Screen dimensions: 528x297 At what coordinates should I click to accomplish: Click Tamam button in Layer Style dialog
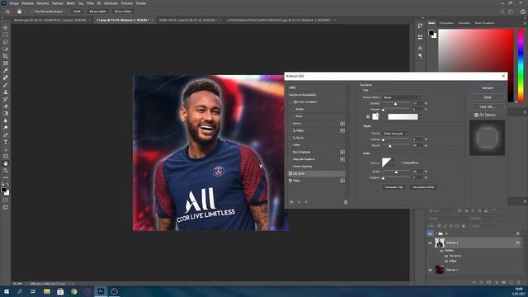coord(487,88)
